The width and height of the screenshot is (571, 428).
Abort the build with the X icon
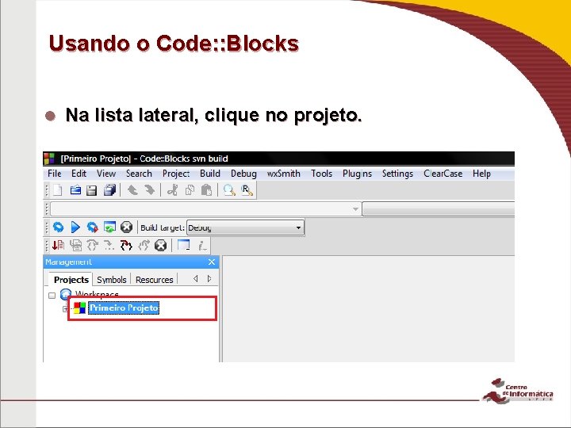pyautogui.click(x=126, y=227)
